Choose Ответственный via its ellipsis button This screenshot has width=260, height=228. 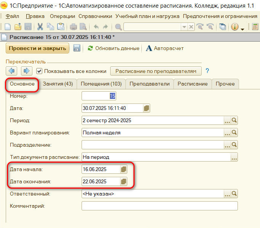coord(227,194)
